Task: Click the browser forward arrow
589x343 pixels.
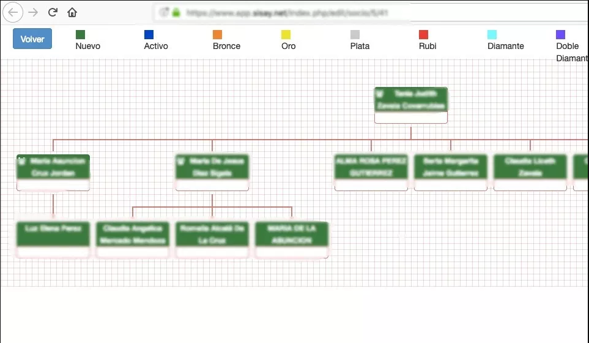Action: click(x=33, y=12)
